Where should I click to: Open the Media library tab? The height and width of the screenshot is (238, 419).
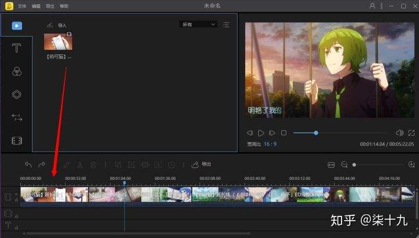pos(17,26)
